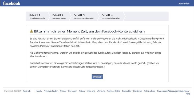Change language via the Deutsch link

pos(27,91)
